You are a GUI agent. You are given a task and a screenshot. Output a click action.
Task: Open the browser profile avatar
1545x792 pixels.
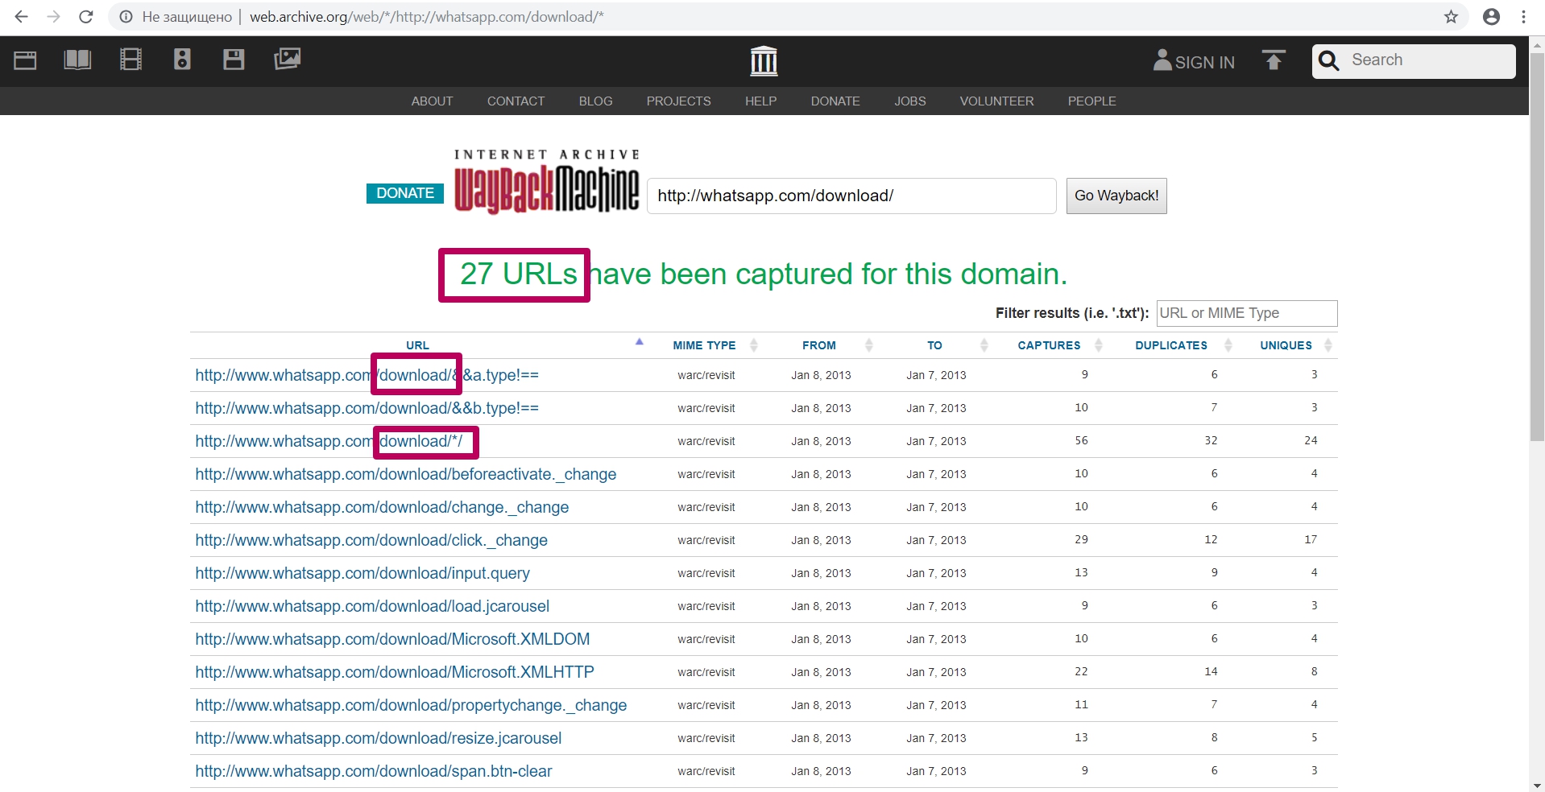[1491, 17]
